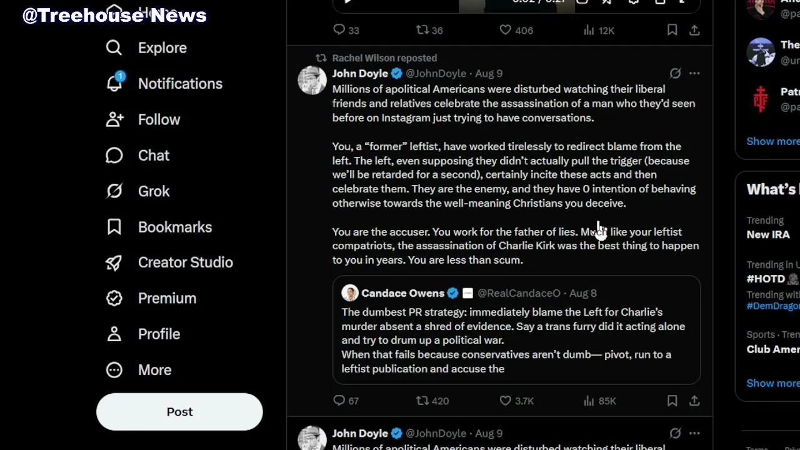This screenshot has height=450, width=800.
Task: Open John Doyle profile avatar
Action: [312, 81]
